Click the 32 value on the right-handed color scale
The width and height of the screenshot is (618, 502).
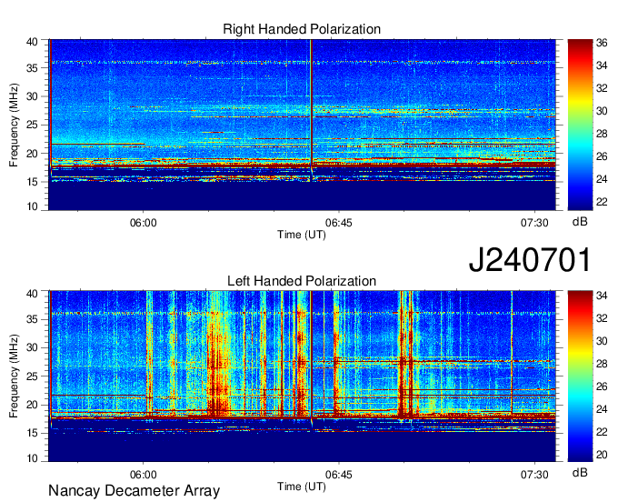[x=602, y=88]
